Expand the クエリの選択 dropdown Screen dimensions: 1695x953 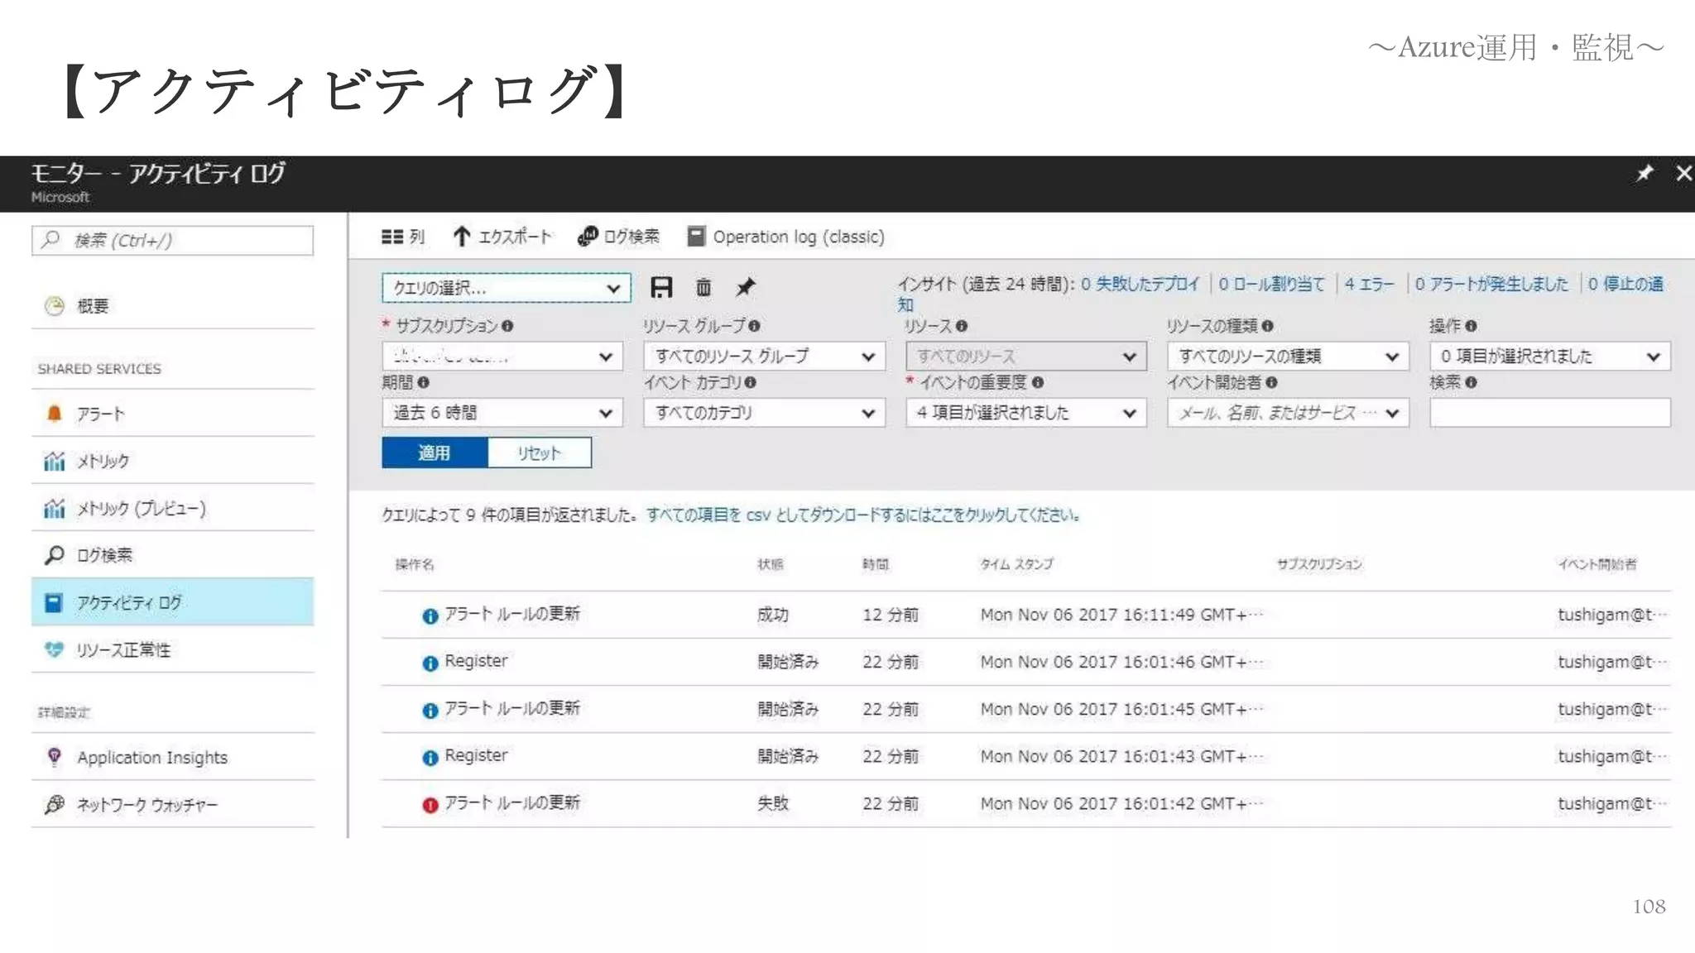[x=506, y=288]
